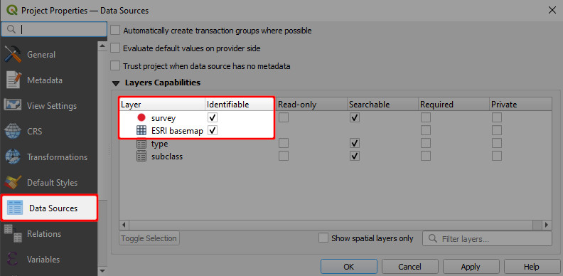The width and height of the screenshot is (563, 276).
Task: Toggle Searchable for subclass layer
Action: pos(355,156)
